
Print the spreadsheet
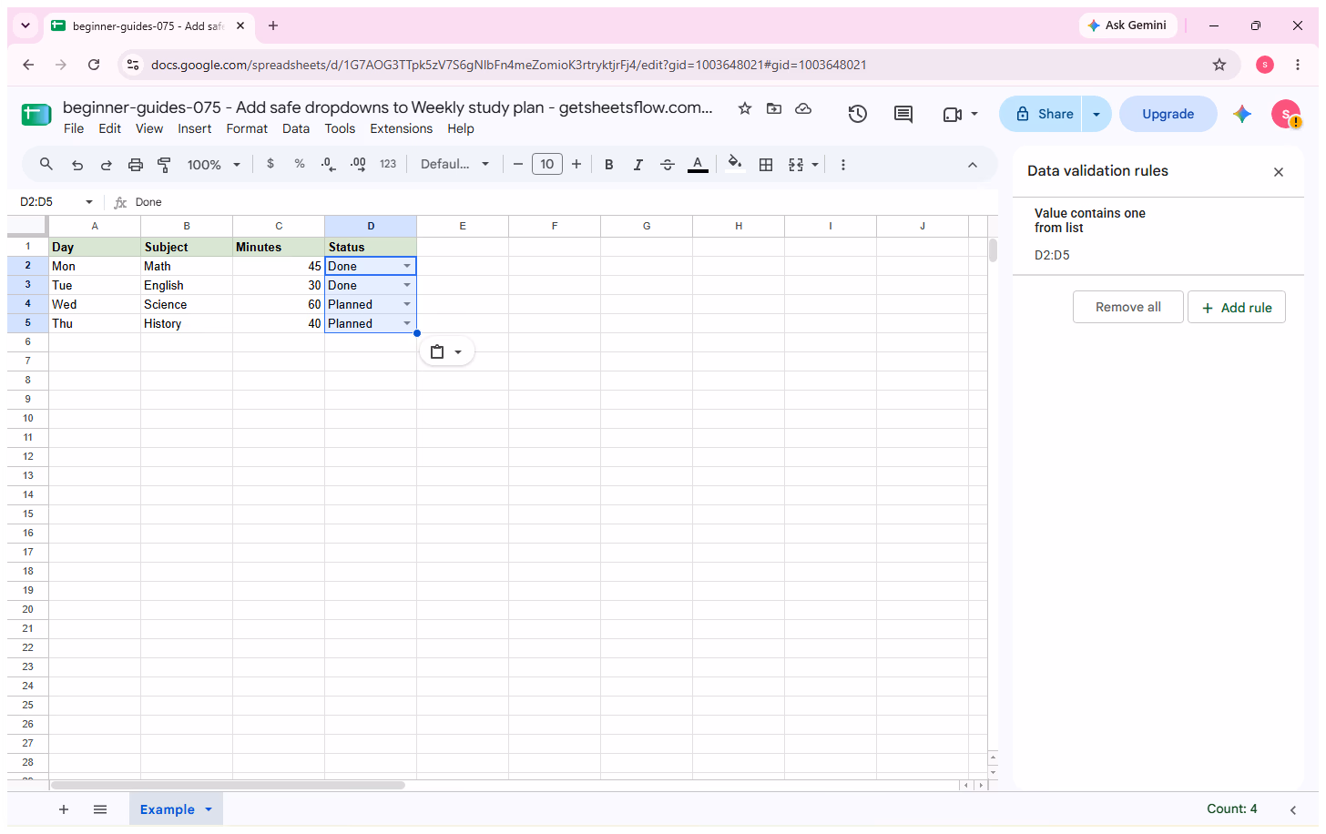click(136, 165)
